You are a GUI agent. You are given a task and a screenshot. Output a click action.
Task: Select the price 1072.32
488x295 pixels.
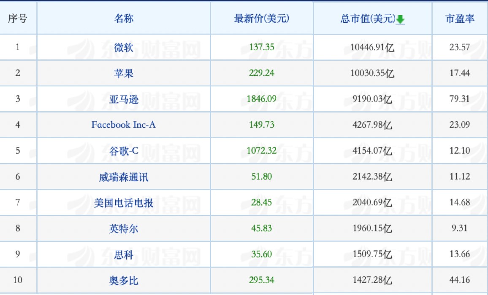[x=261, y=150]
